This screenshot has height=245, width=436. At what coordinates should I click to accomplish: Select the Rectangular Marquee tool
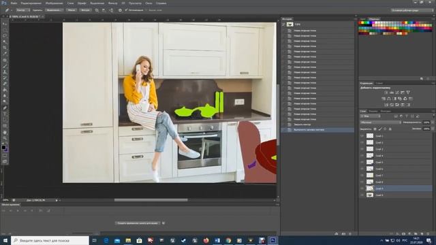click(x=5, y=30)
